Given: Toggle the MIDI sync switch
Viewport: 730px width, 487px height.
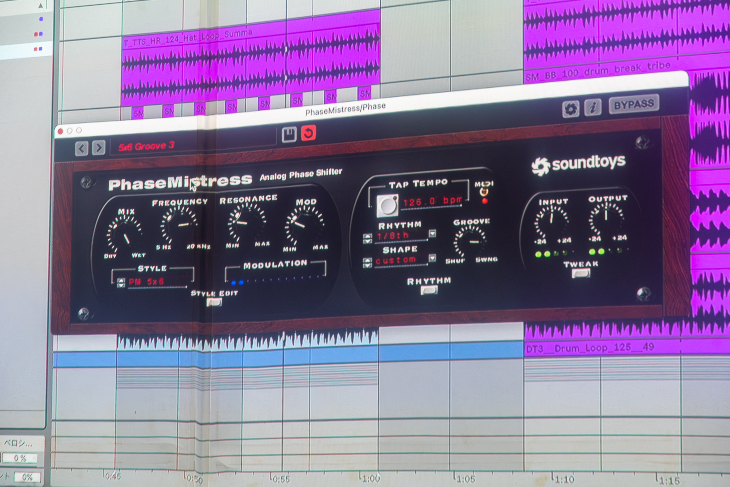Looking at the screenshot, I should [x=484, y=192].
